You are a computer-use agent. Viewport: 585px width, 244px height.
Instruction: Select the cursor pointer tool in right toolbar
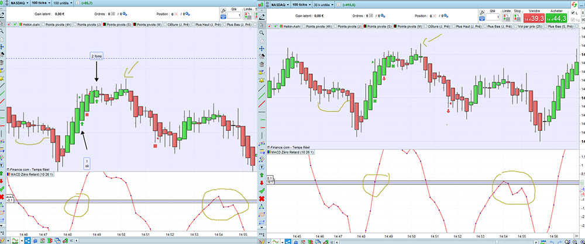tap(262, 25)
